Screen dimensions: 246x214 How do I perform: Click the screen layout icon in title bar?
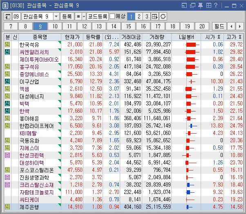pyautogui.click(x=184, y=6)
